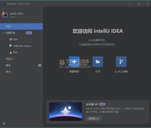Click the Get from VCS branch icon

121,61
